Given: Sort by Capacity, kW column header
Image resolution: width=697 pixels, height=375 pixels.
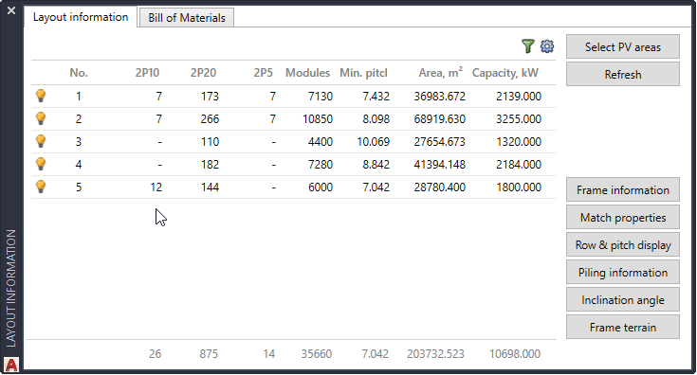Looking at the screenshot, I should 504,73.
